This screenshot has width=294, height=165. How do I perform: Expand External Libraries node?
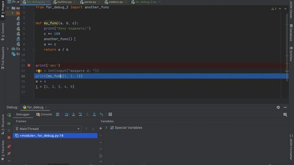click(8, 49)
